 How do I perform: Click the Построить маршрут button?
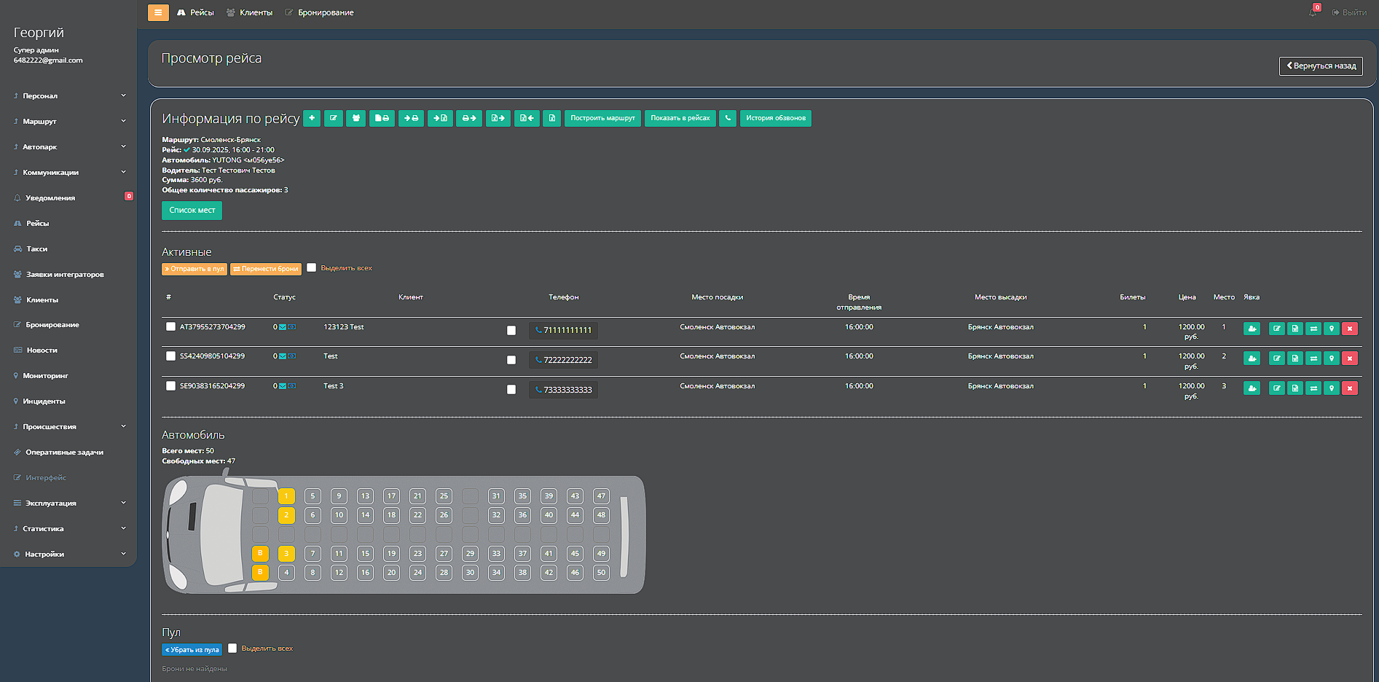click(x=602, y=118)
